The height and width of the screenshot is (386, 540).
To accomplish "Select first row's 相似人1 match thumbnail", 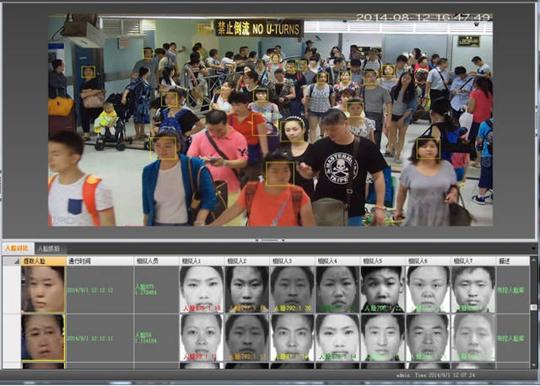I will click(202, 289).
